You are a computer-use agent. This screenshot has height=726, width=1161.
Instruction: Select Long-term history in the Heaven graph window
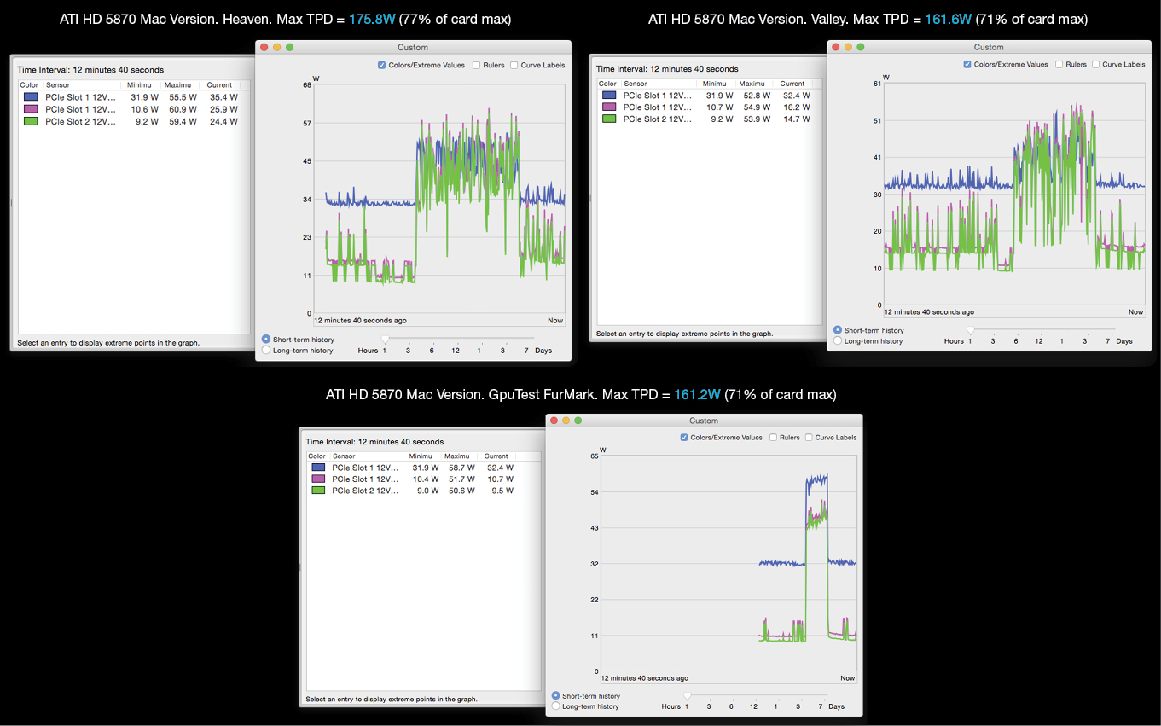pyautogui.click(x=266, y=350)
